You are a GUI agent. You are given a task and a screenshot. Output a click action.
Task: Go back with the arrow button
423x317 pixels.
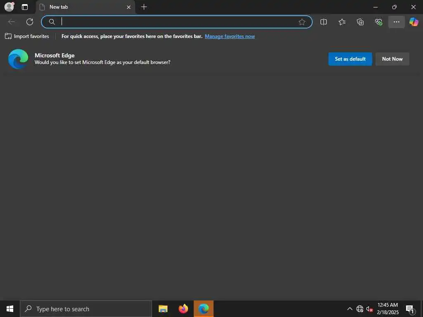[x=12, y=22]
